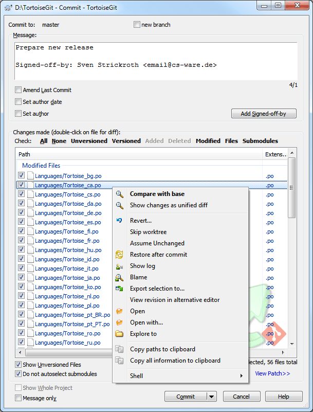Viewport: 313px width, 412px height.
Task: Click the Show log icon
Action: pyautogui.click(x=119, y=266)
